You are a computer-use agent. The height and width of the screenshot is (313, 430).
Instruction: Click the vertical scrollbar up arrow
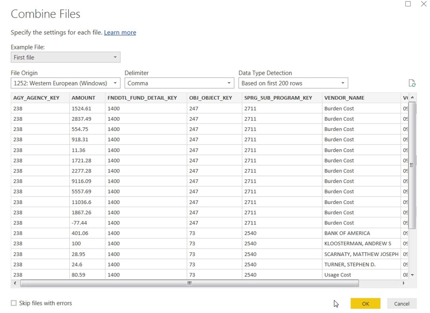pos(412,98)
